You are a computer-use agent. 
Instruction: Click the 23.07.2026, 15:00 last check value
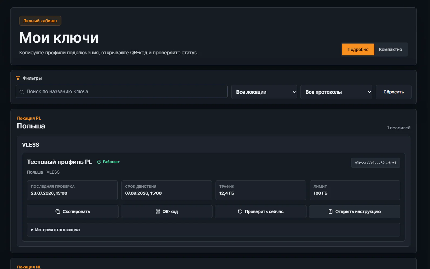point(49,193)
